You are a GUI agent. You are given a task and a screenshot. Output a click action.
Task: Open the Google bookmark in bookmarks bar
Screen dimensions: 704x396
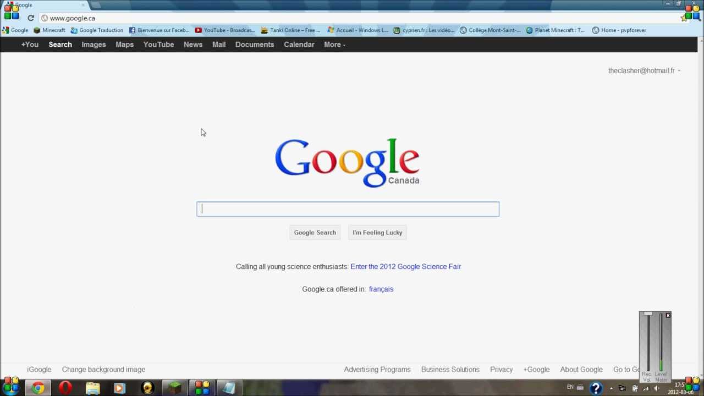point(15,30)
